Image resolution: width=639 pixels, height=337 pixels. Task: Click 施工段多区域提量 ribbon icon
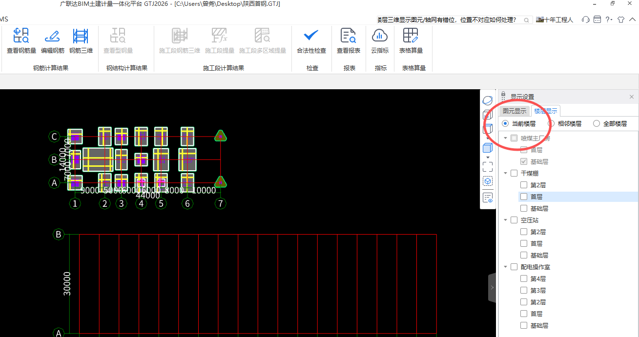[263, 41]
